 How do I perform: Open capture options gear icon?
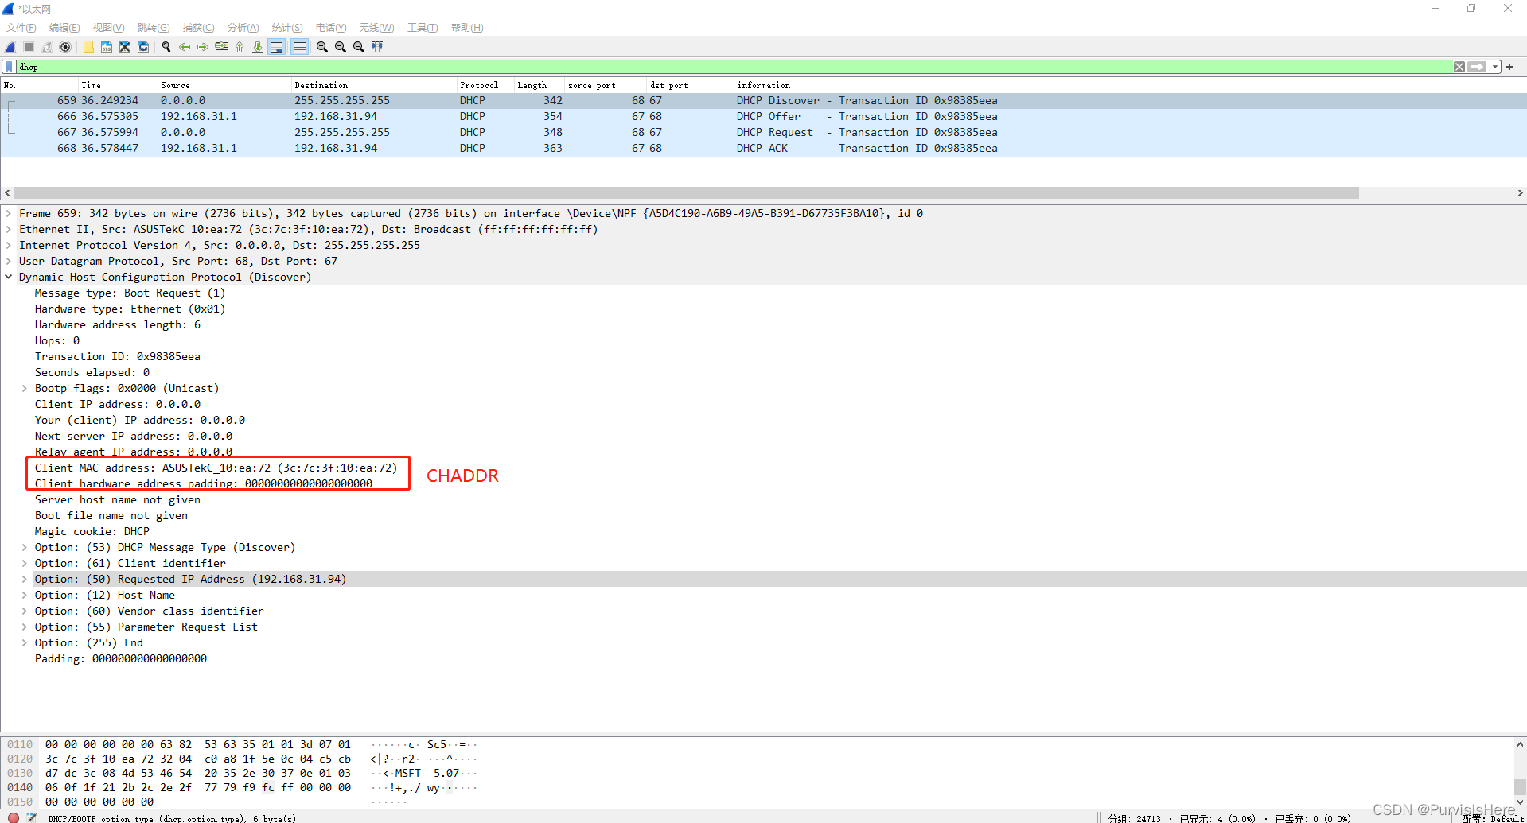tap(66, 48)
